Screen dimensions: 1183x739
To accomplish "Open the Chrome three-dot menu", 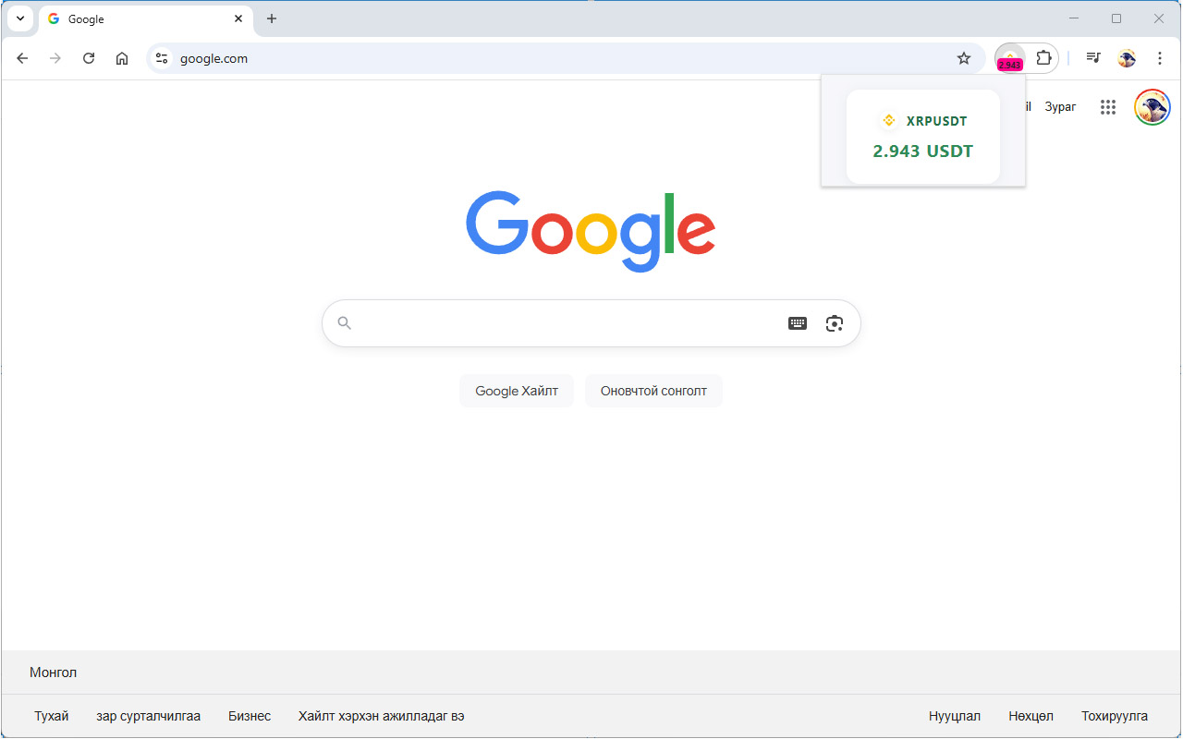I will point(1160,58).
